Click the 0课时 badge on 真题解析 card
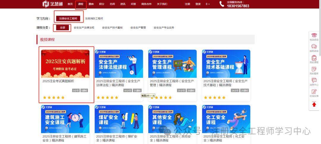This screenshot has height=144, width=321. 84,90
